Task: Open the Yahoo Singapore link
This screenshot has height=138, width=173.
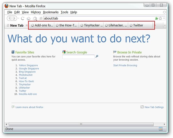Action: pos(28,65)
